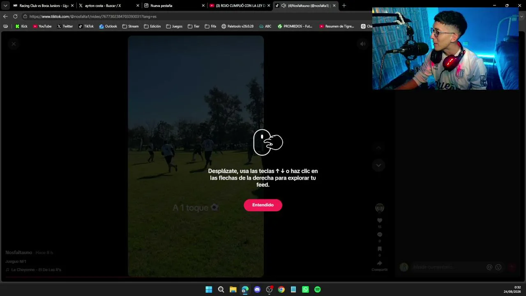This screenshot has height=296, width=526.
Task: Open the PROMIEDOS bookmark
Action: (295, 26)
